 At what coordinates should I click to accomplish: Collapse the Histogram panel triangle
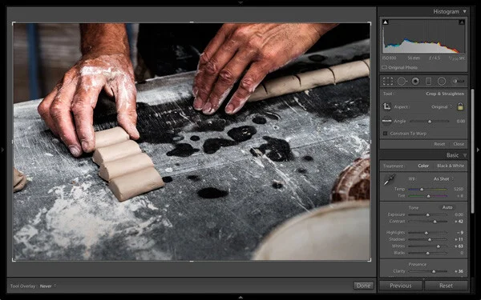pos(465,12)
